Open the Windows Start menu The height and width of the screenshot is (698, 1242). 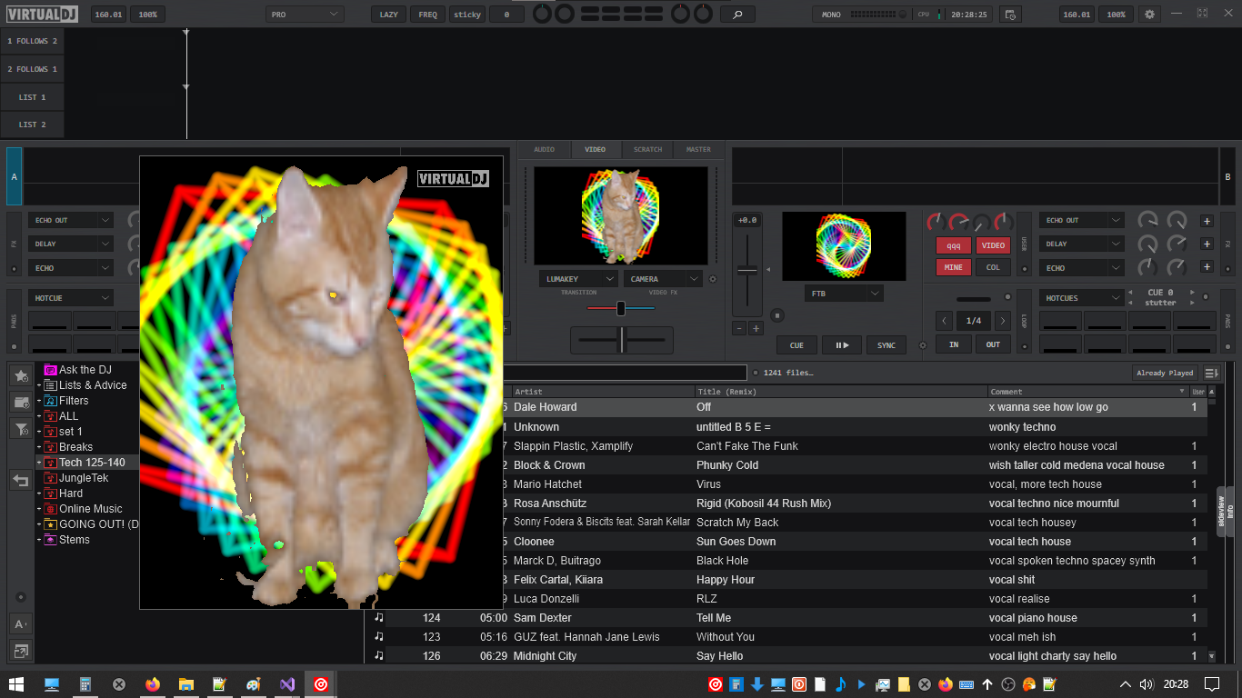16,684
